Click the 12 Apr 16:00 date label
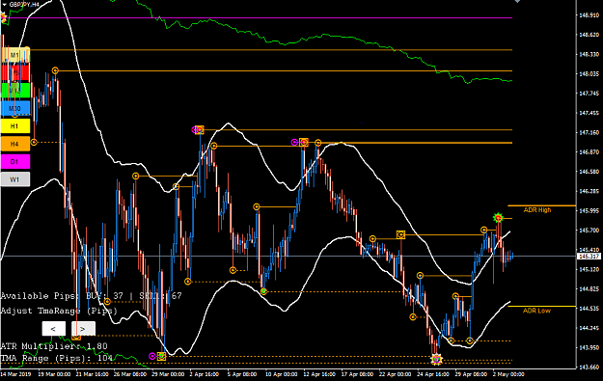603x381 pixels. click(x=319, y=374)
